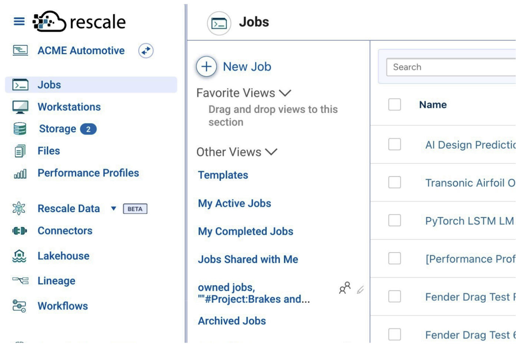Screen dimensions: 516x348
Task: Click the Connectors plug icon
Action: (20, 231)
